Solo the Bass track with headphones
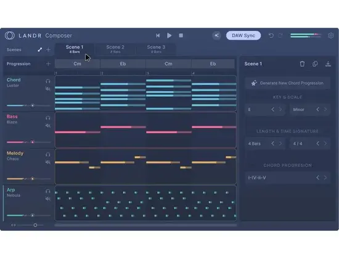339x259 pixels. pos(48,118)
